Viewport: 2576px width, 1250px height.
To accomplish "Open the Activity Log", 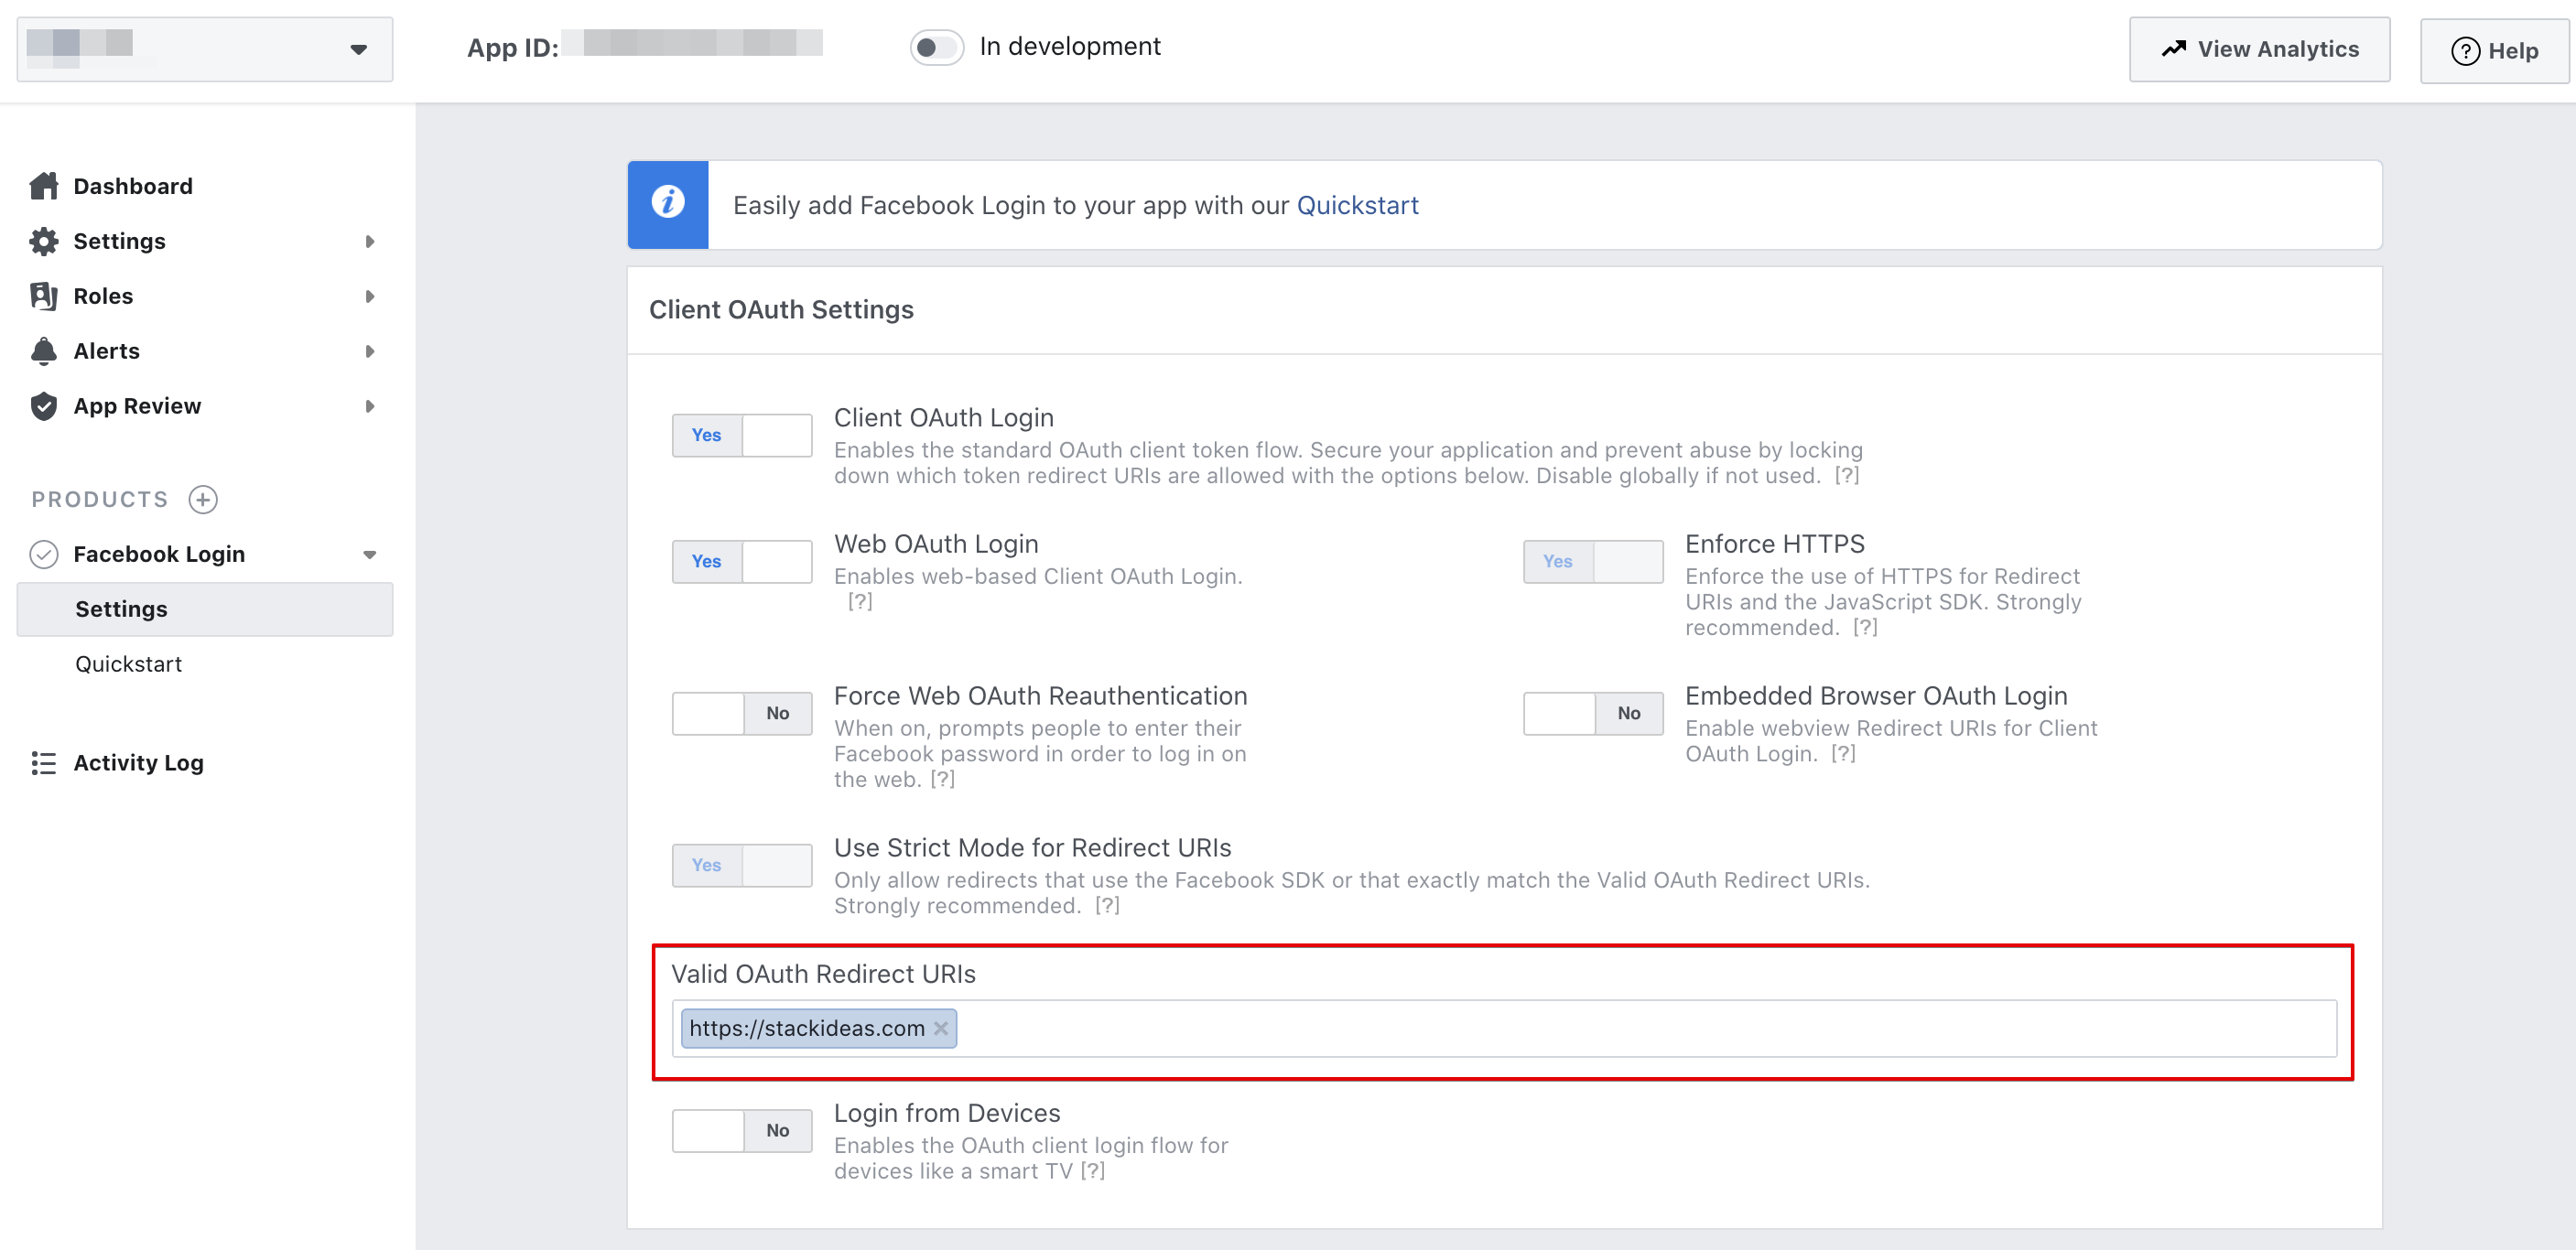I will 139,763.
